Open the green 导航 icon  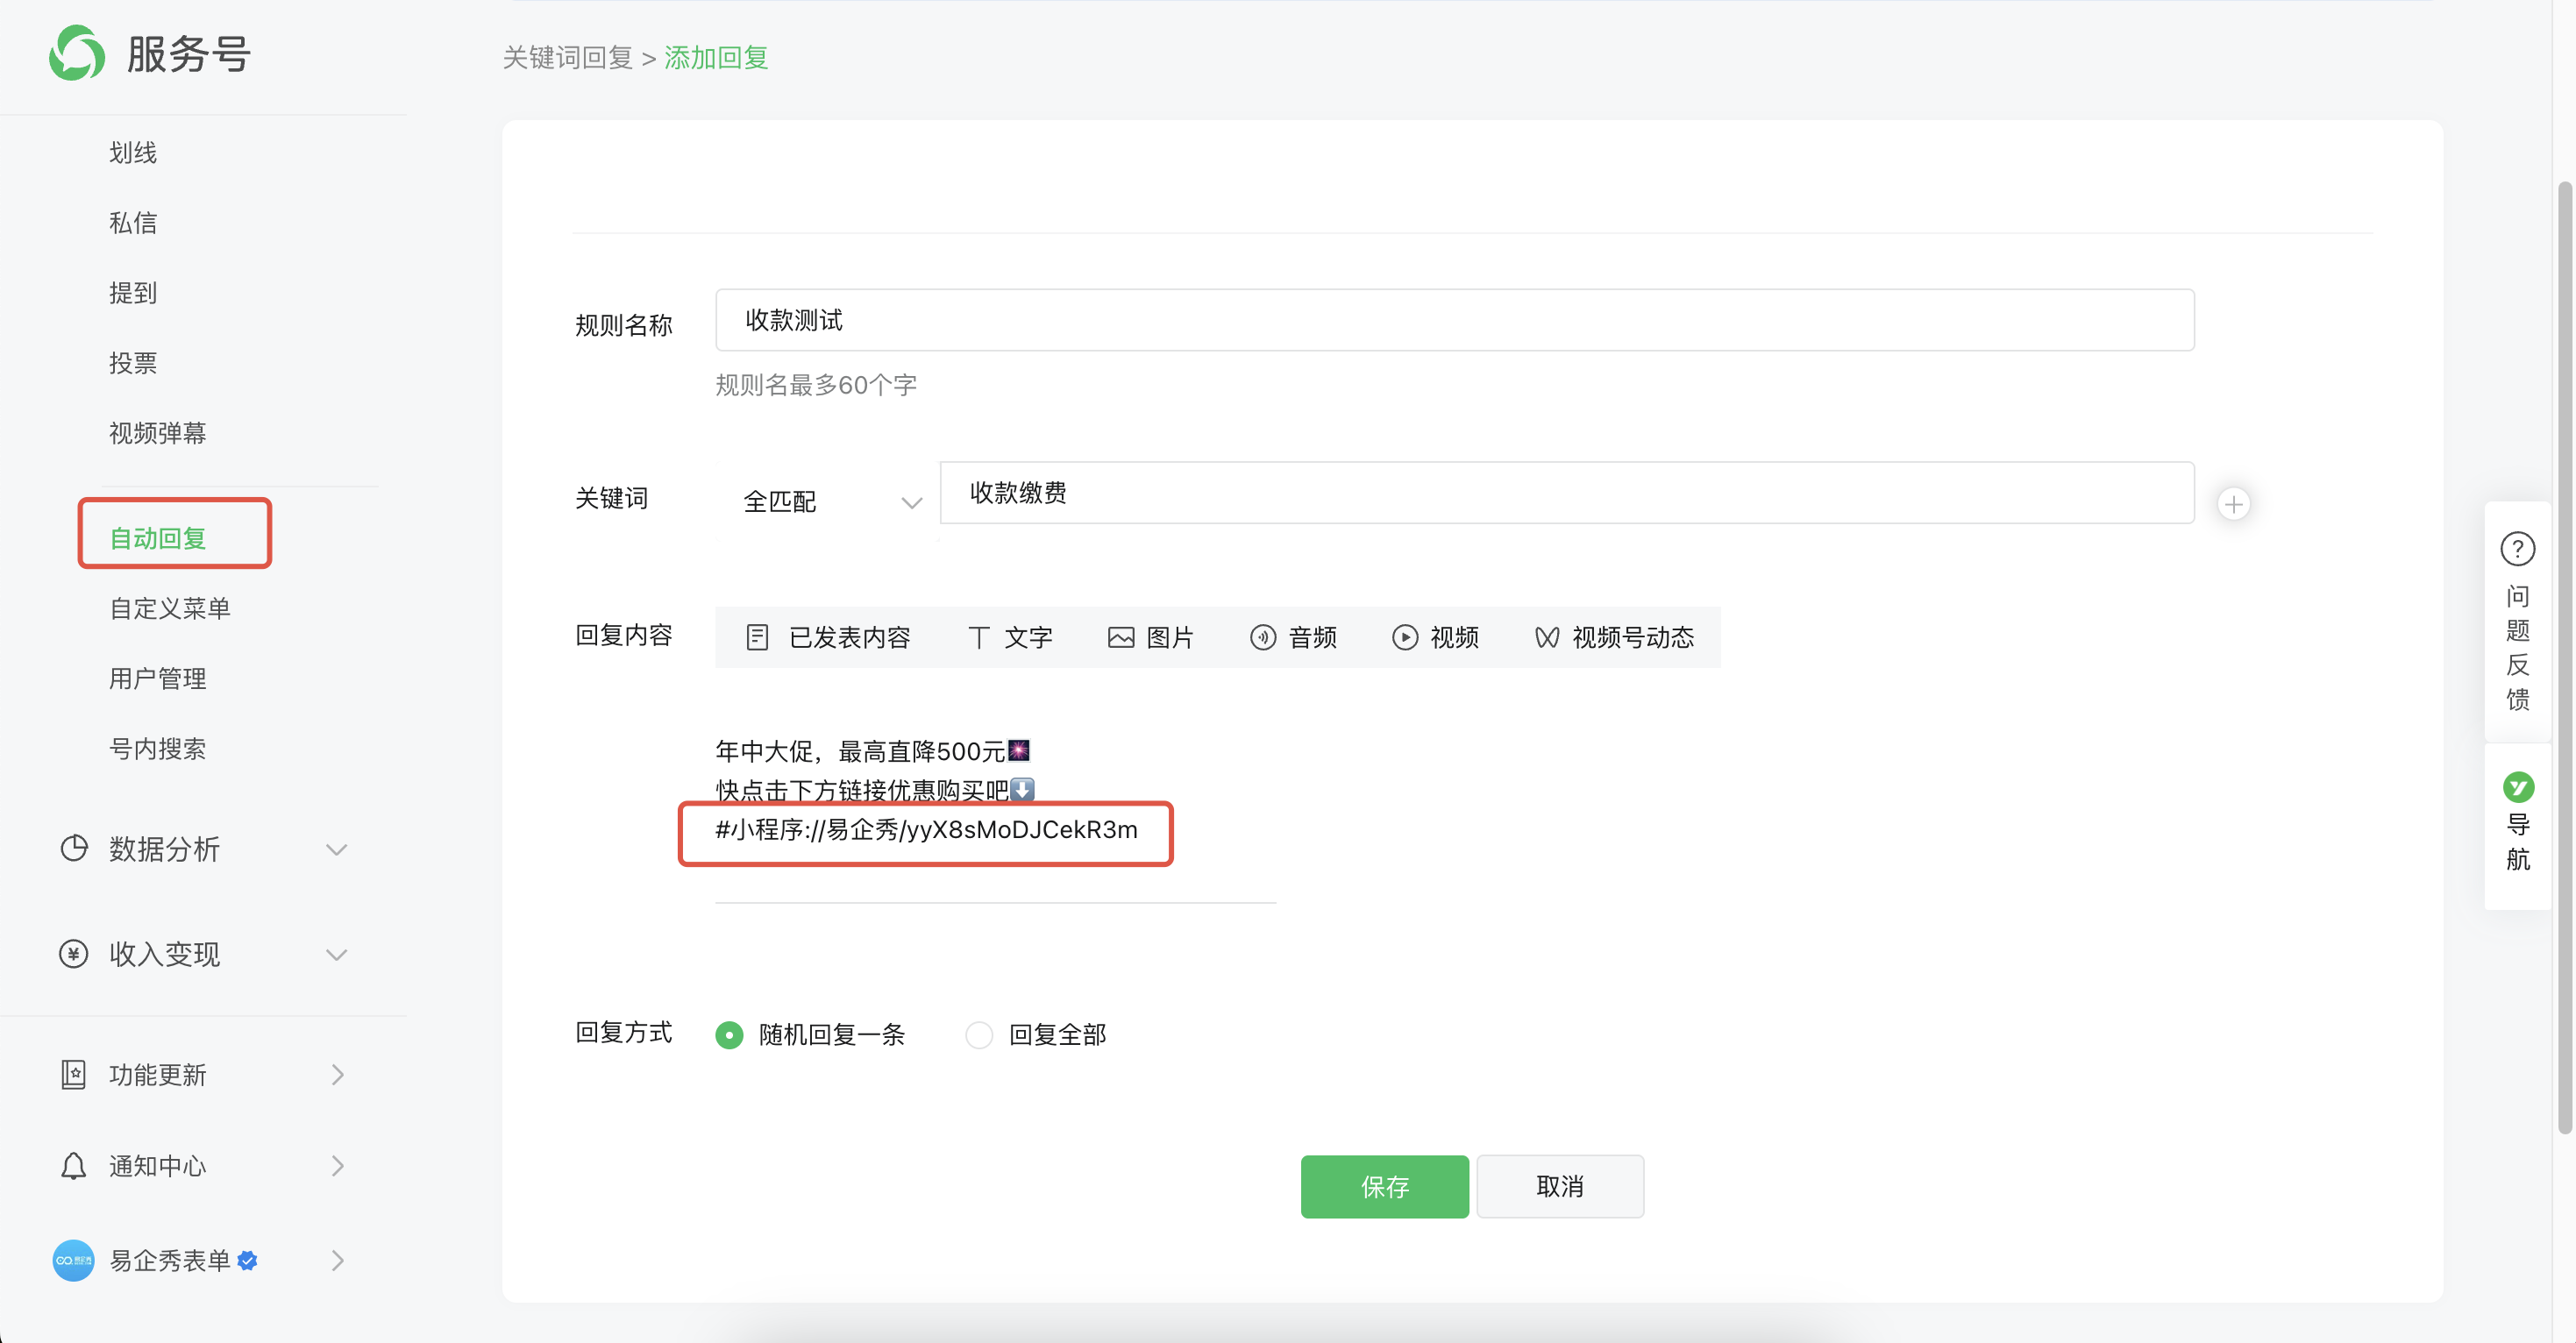click(x=2517, y=787)
